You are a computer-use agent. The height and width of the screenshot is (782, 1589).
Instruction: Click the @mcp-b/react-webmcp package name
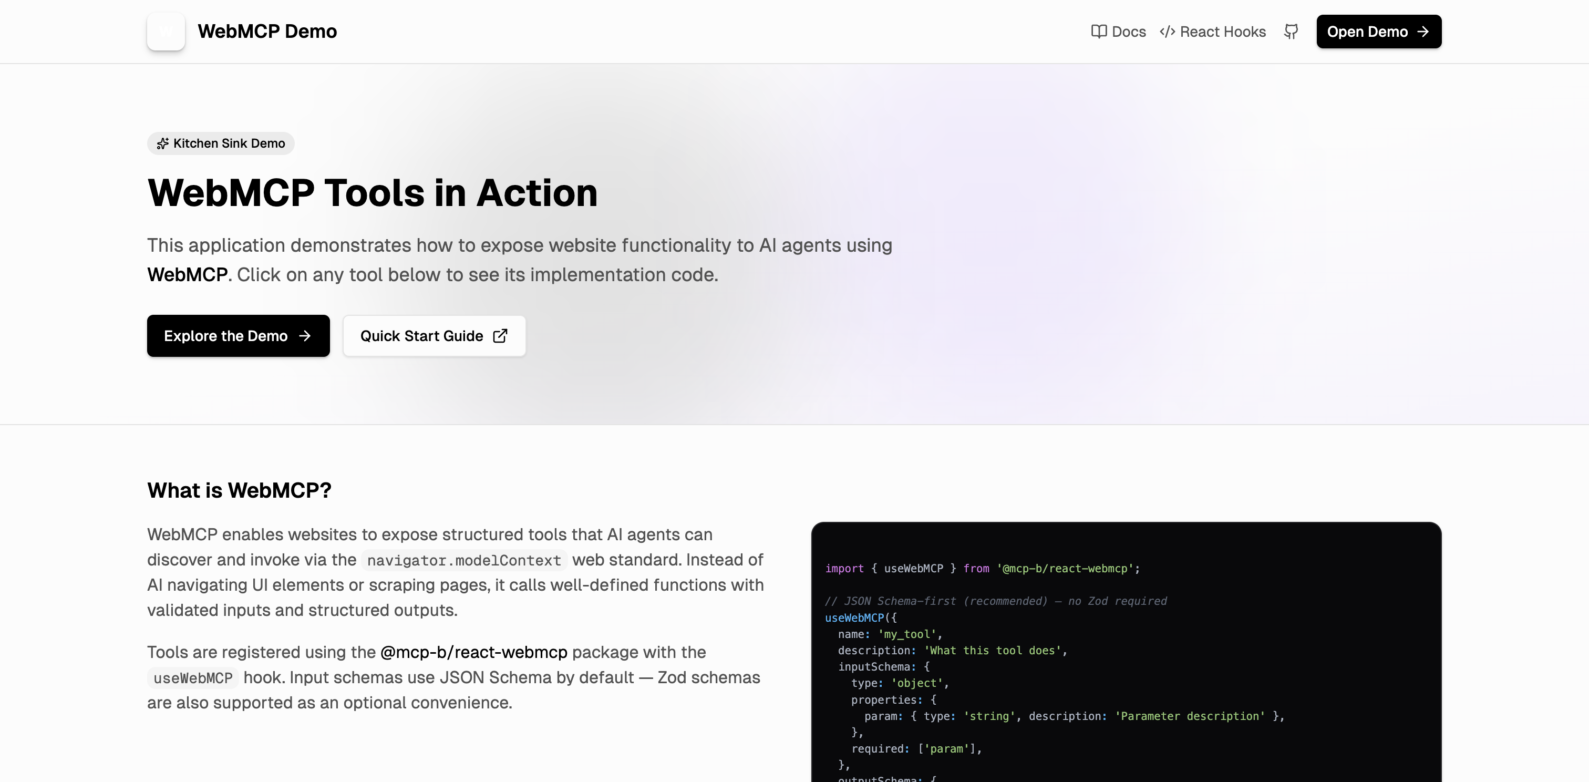click(x=473, y=652)
